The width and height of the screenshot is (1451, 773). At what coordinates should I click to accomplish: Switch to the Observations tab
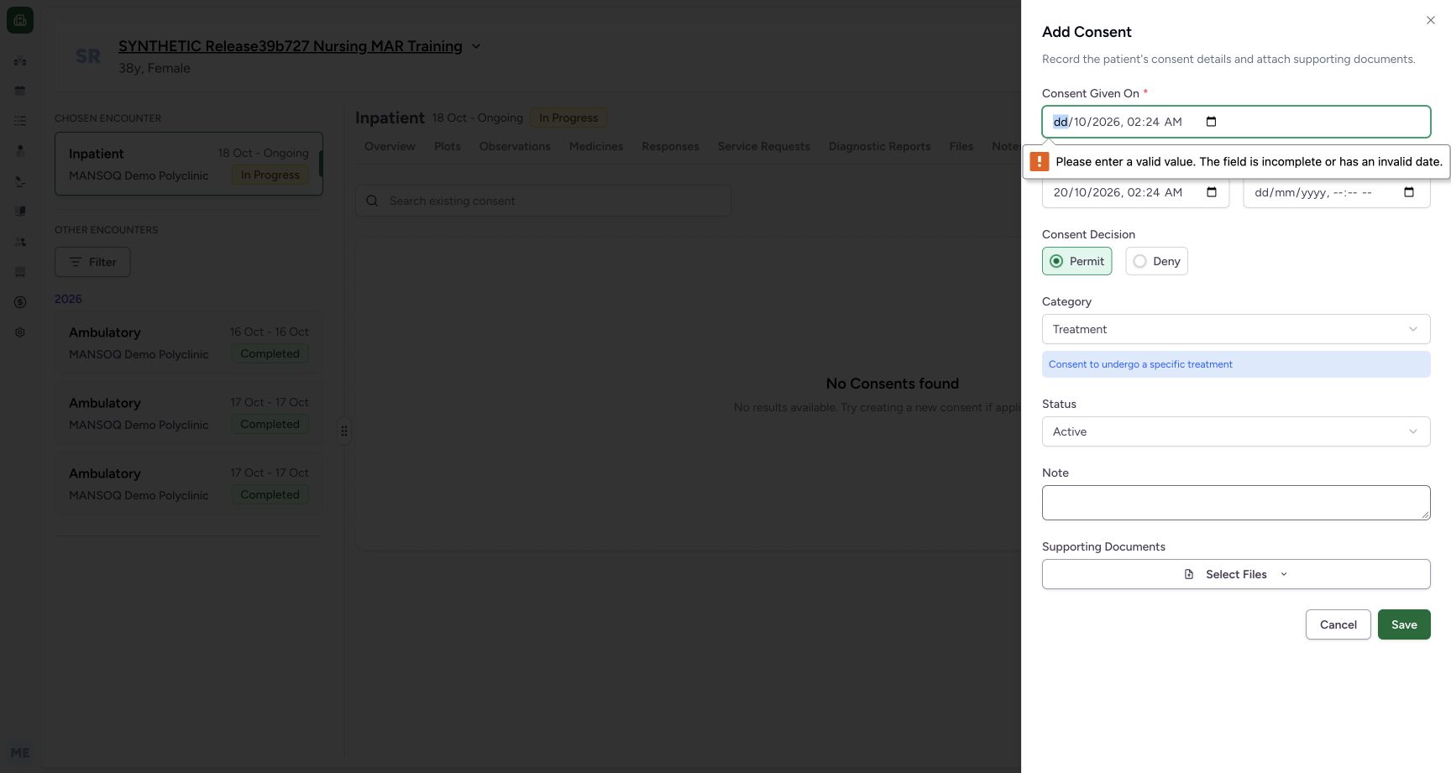tap(515, 146)
